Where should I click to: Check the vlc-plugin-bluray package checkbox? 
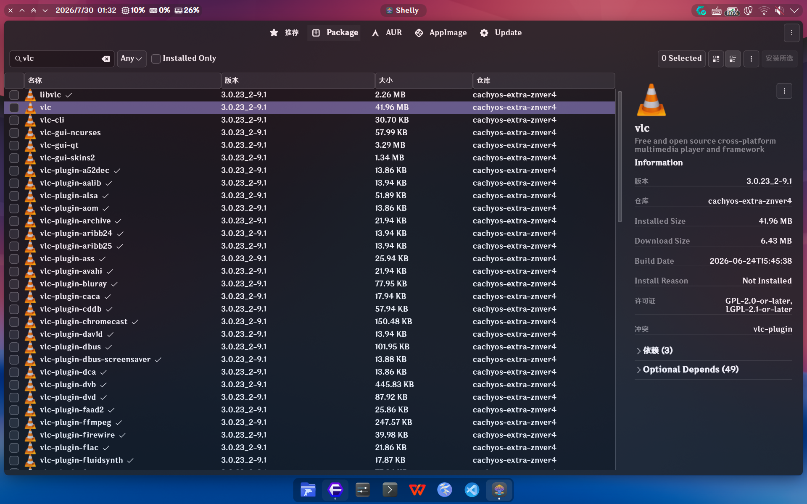point(14,284)
